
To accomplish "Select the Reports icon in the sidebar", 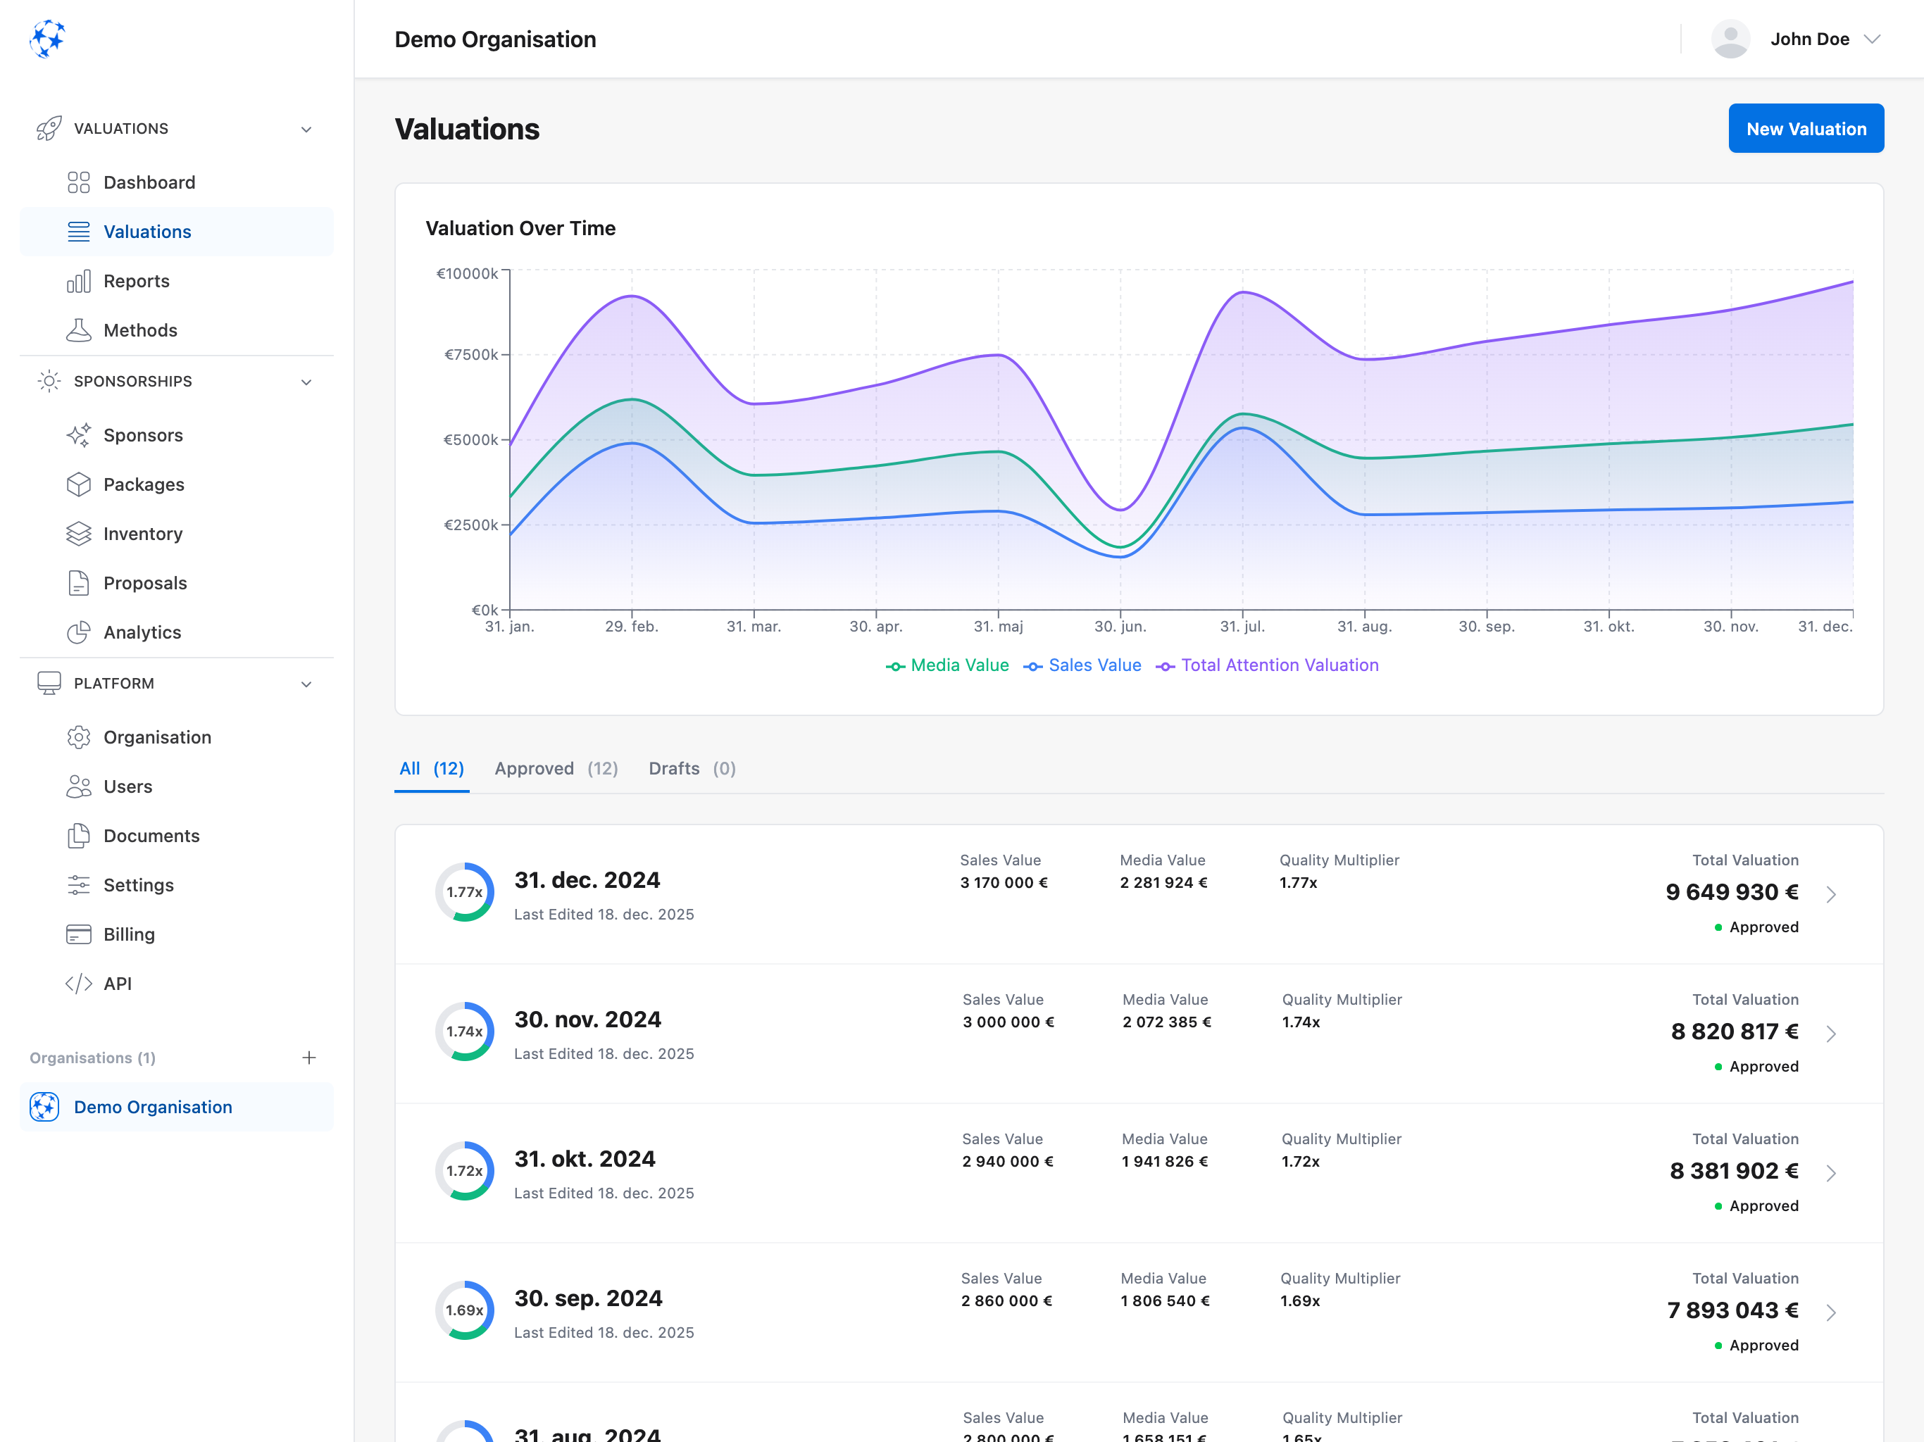I will tap(78, 280).
